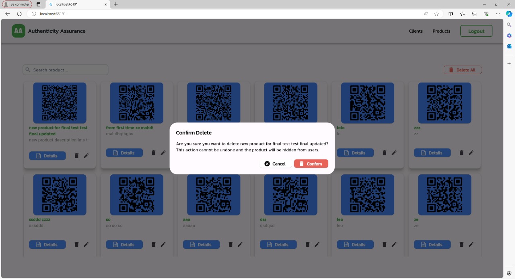The height and width of the screenshot is (279, 515).
Task: Open Details for the aaa product
Action: click(202, 244)
